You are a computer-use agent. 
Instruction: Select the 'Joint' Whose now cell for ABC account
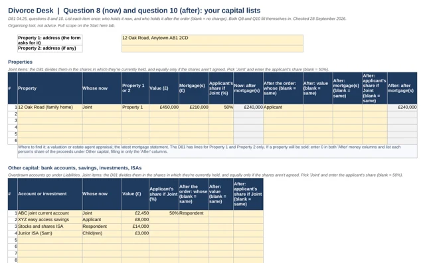(x=102, y=213)
